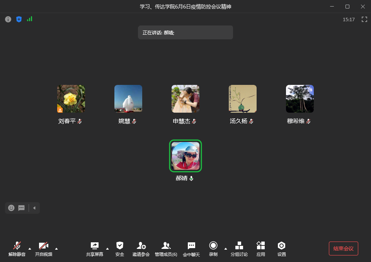Open the 共享屏幕 screen share tool

[x=95, y=248]
